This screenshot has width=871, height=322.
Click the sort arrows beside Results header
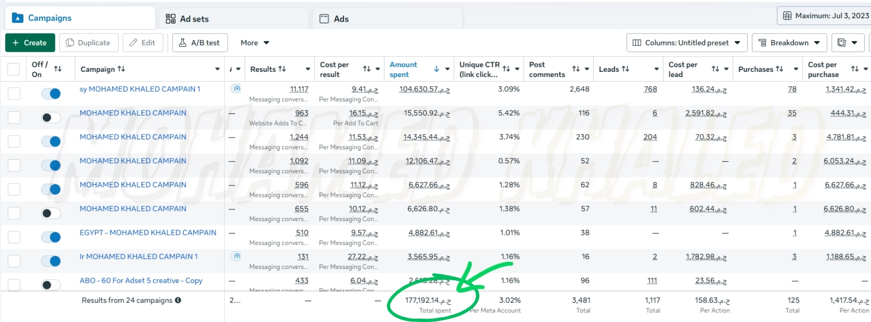point(282,69)
